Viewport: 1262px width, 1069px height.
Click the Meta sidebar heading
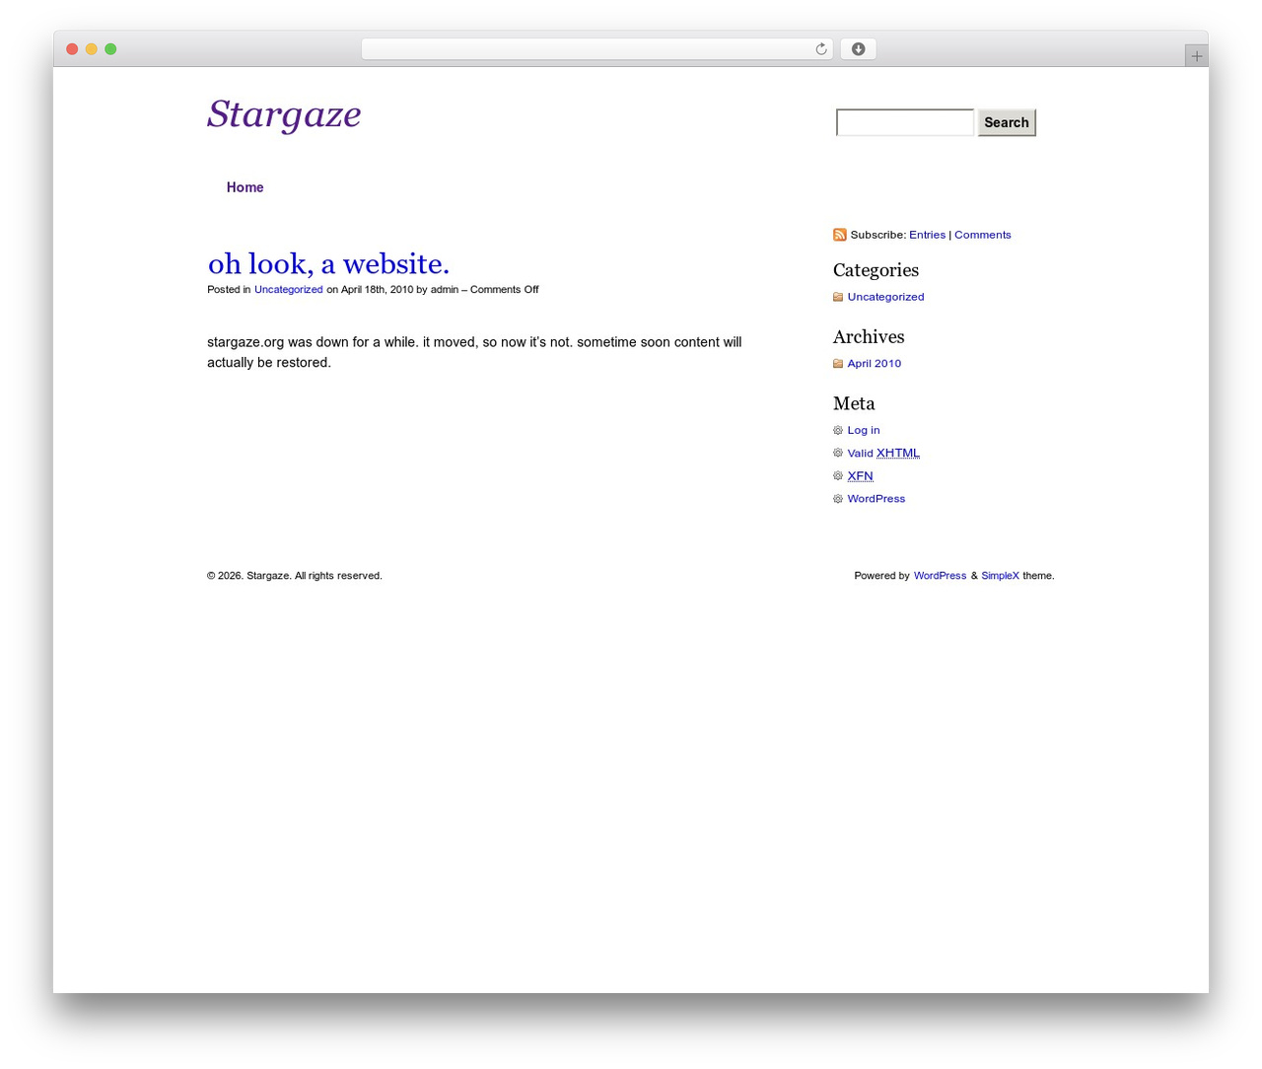coord(854,403)
